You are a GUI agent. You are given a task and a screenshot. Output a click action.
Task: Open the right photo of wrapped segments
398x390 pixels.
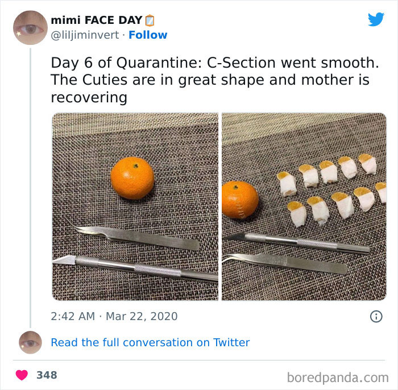[304, 206]
